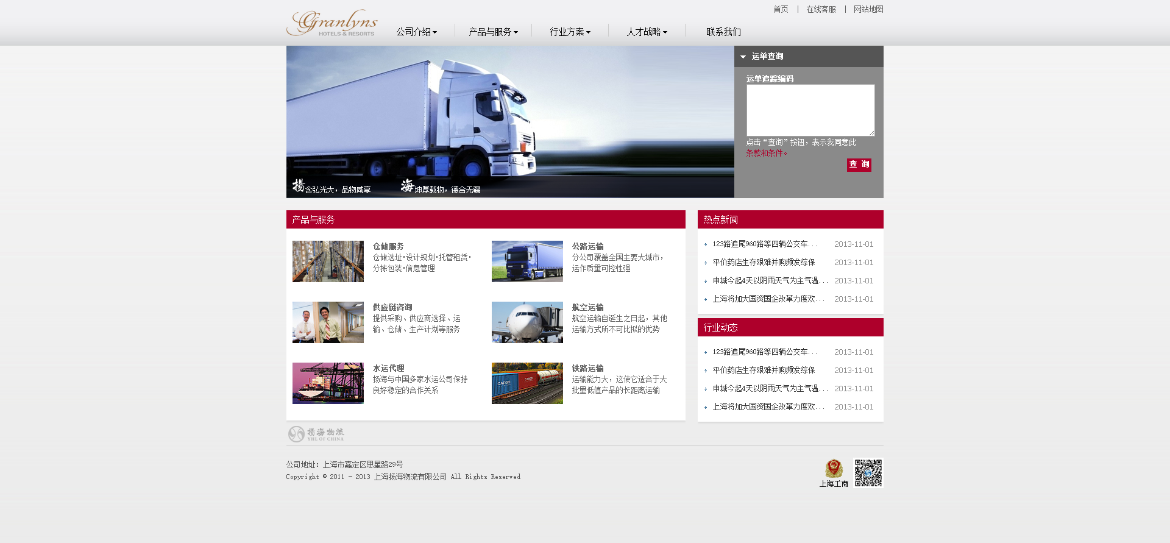The height and width of the screenshot is (543, 1170).
Task: Open the warehouse 仓储服务 thumbnail
Action: click(328, 261)
